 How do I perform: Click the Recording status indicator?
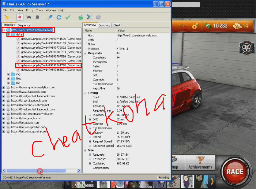click(164, 178)
